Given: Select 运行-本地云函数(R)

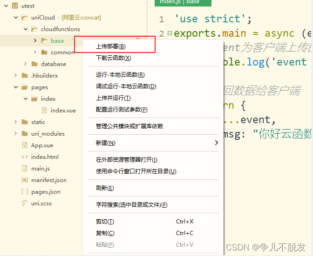Looking at the screenshot, I should (x=153, y=75).
